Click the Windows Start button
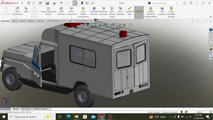This screenshot has height=120, width=213. (x=4, y=117)
